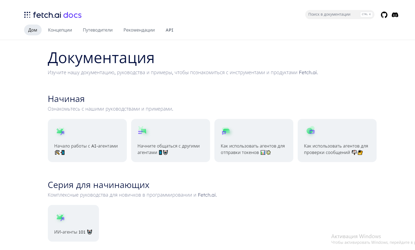Open 'Начните общаться с другими агентами' link
Image resolution: width=415 pixels, height=250 pixels.
point(171,141)
